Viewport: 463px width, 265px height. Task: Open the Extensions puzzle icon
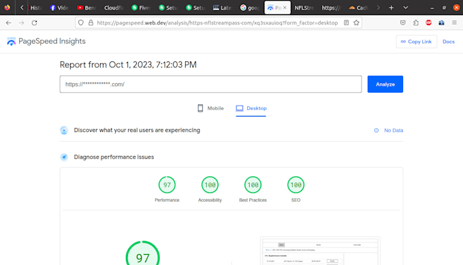click(x=416, y=22)
